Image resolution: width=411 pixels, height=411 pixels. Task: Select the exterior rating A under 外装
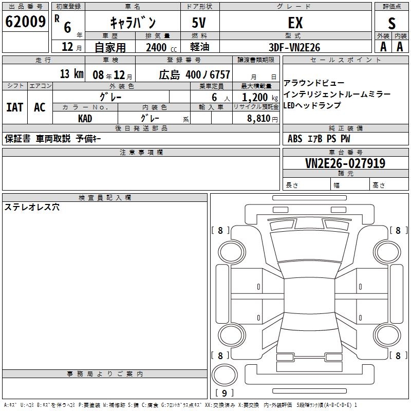click(383, 47)
